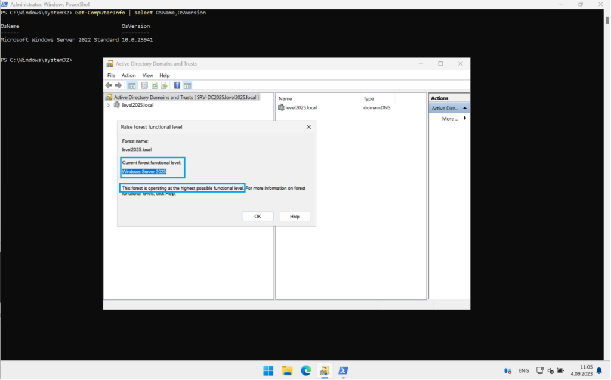Expand the level2025.local domain tree node
The image size is (611, 380).
[109, 104]
